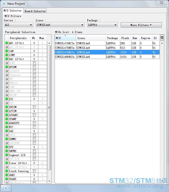Image resolution: width=169 pixels, height=192 pixels.
Task: Sort by the Ram column header
Action: [135, 38]
